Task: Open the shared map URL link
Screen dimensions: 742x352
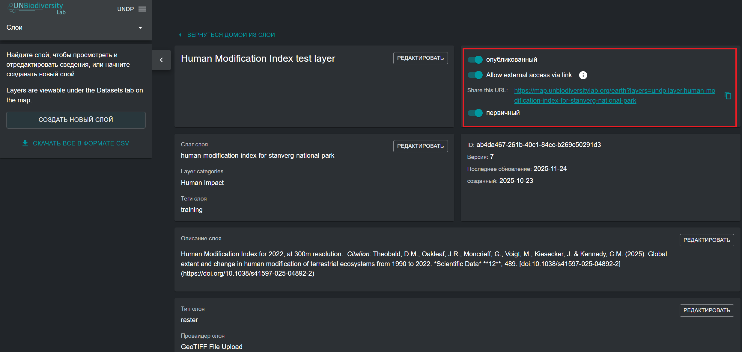Action: (x=614, y=90)
